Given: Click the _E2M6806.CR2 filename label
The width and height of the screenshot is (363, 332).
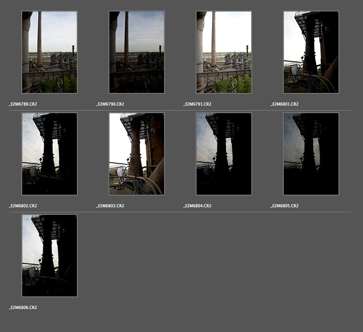Looking at the screenshot, I should click(23, 308).
